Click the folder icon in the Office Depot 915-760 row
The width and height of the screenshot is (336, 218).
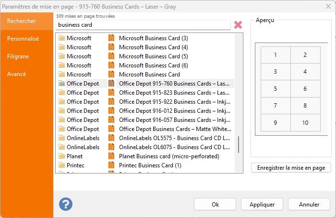pos(62,84)
